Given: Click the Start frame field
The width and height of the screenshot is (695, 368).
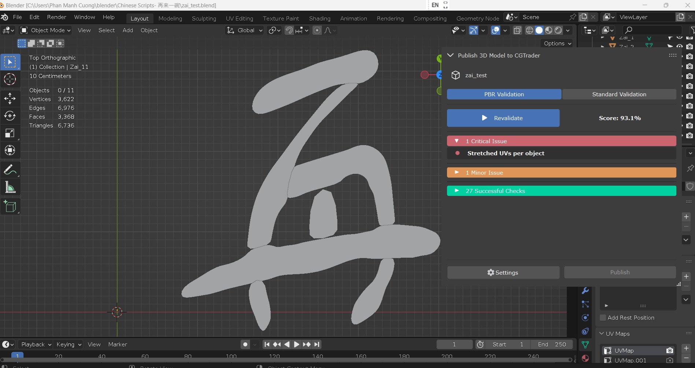Looking at the screenshot, I should (508, 344).
